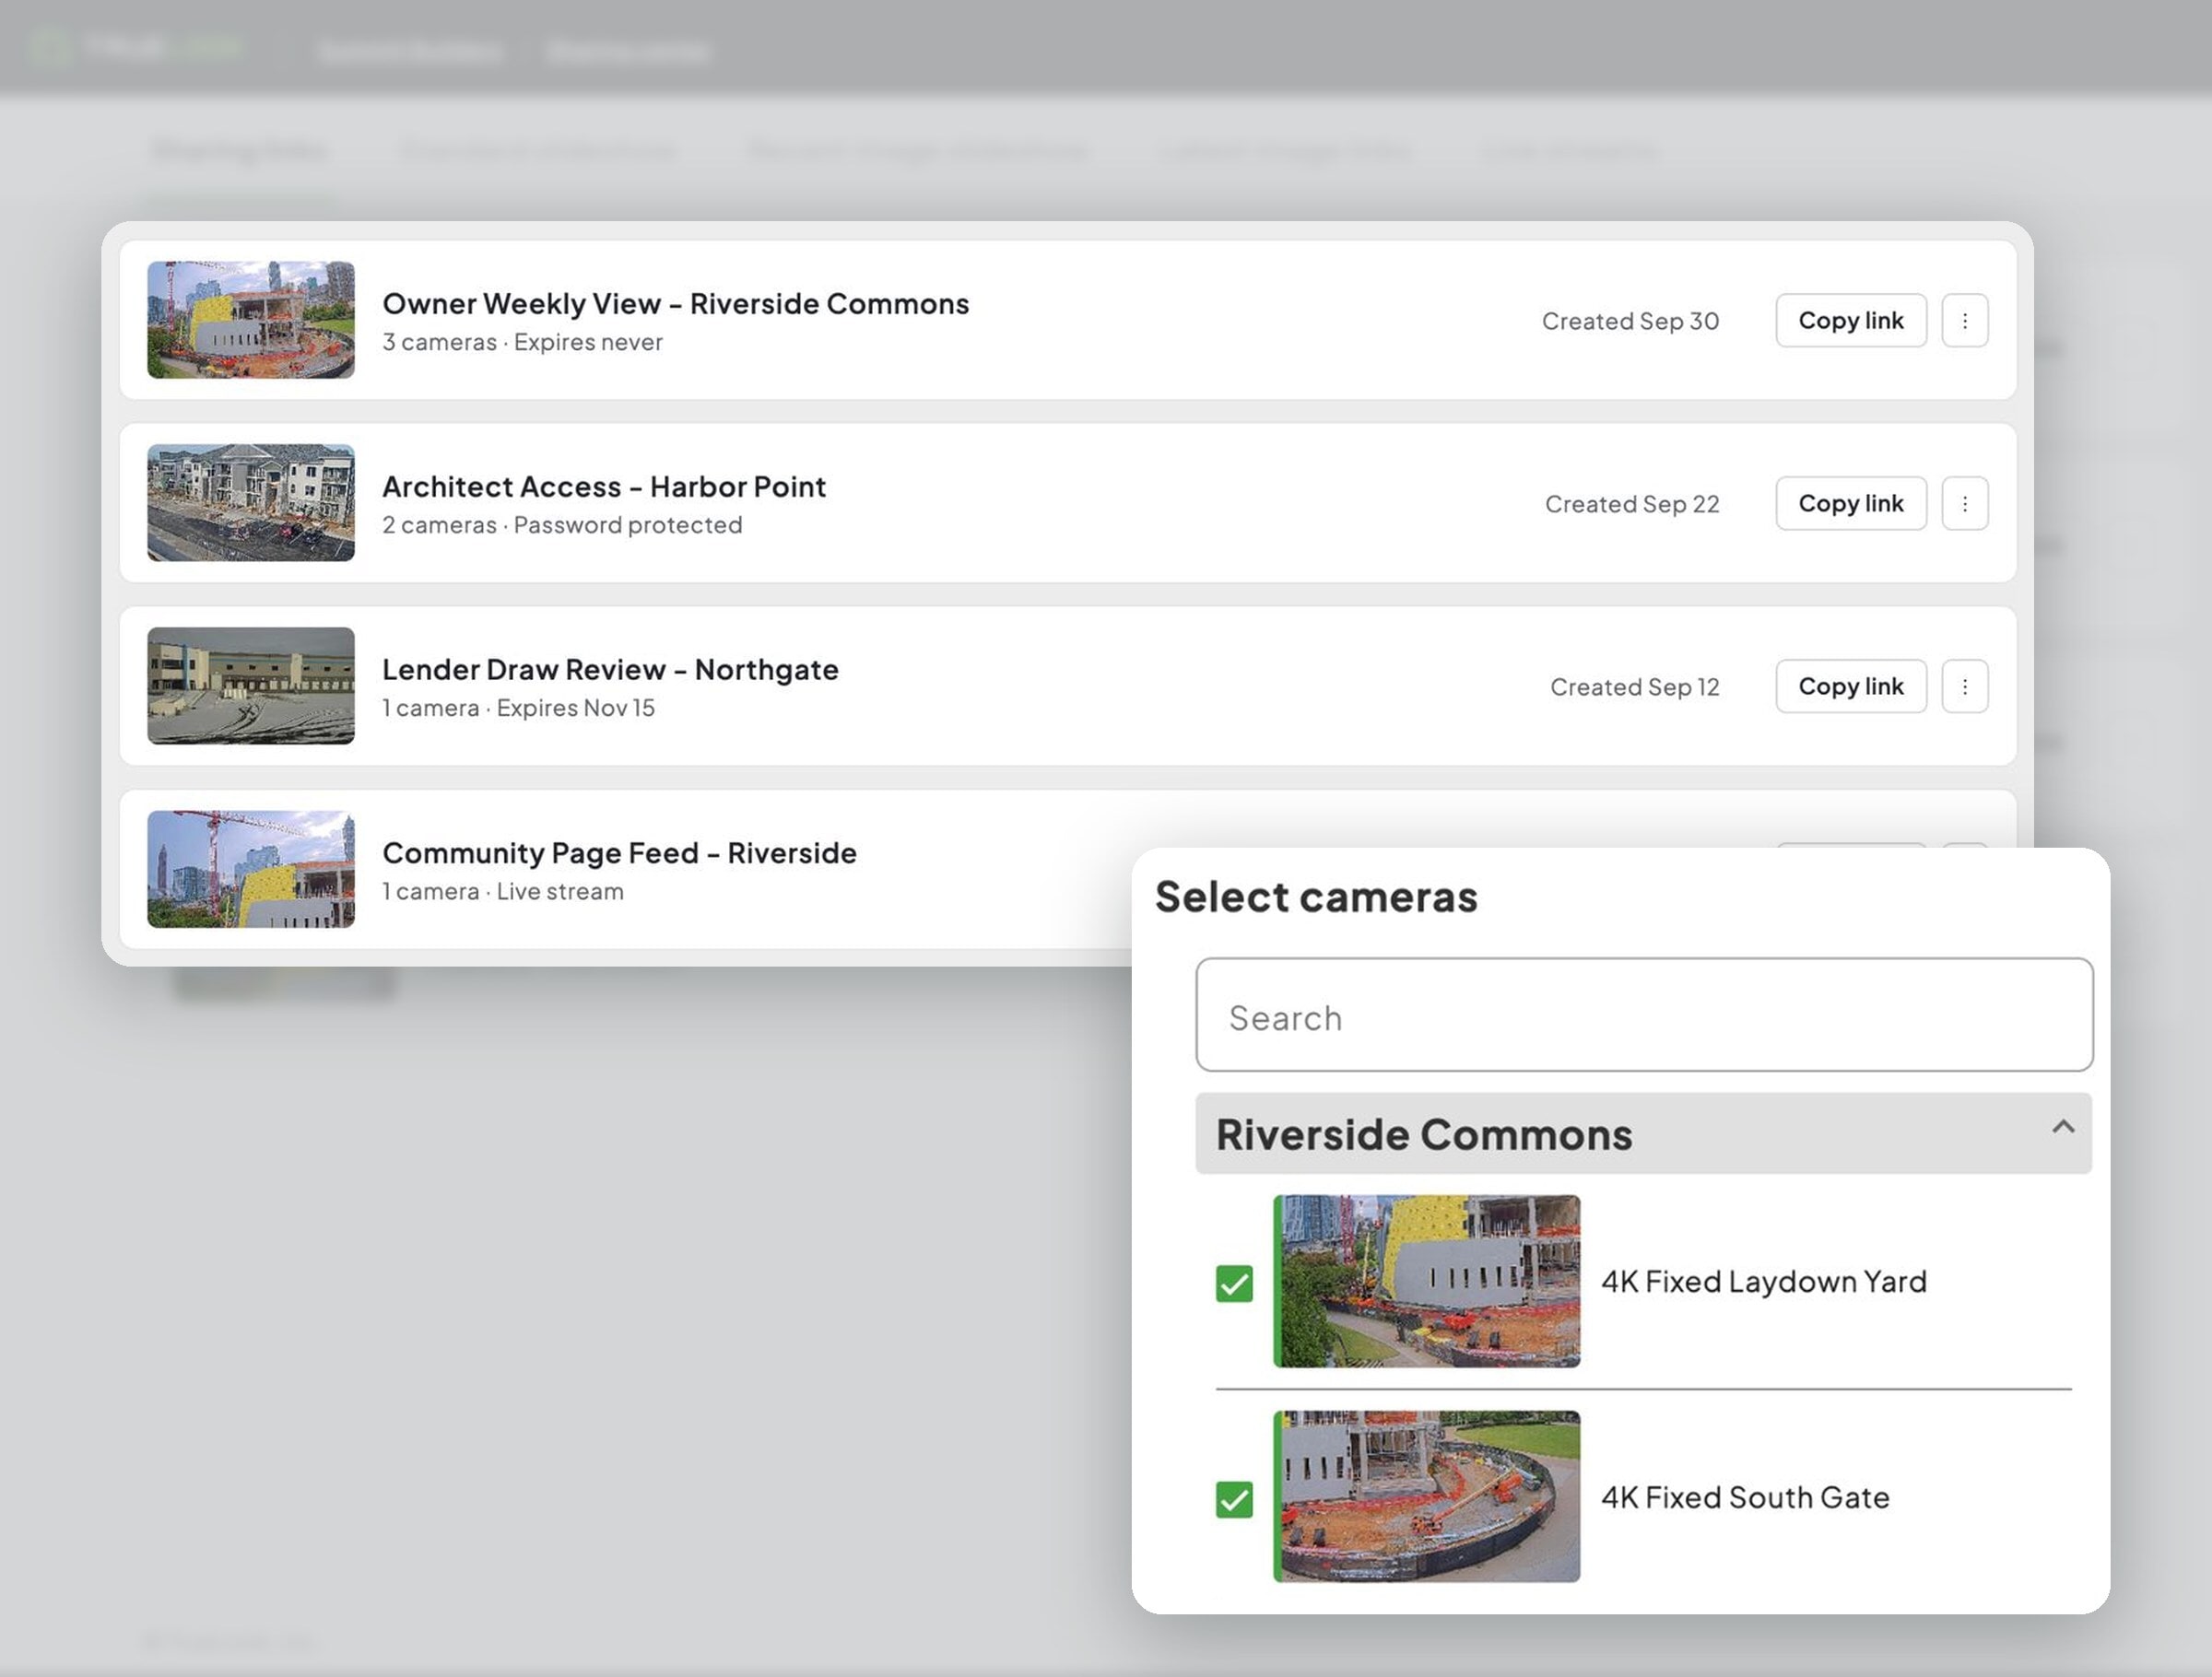Click 'Created Sep 30' date text
Screen dimensions: 2212x1677
pos(1630,321)
